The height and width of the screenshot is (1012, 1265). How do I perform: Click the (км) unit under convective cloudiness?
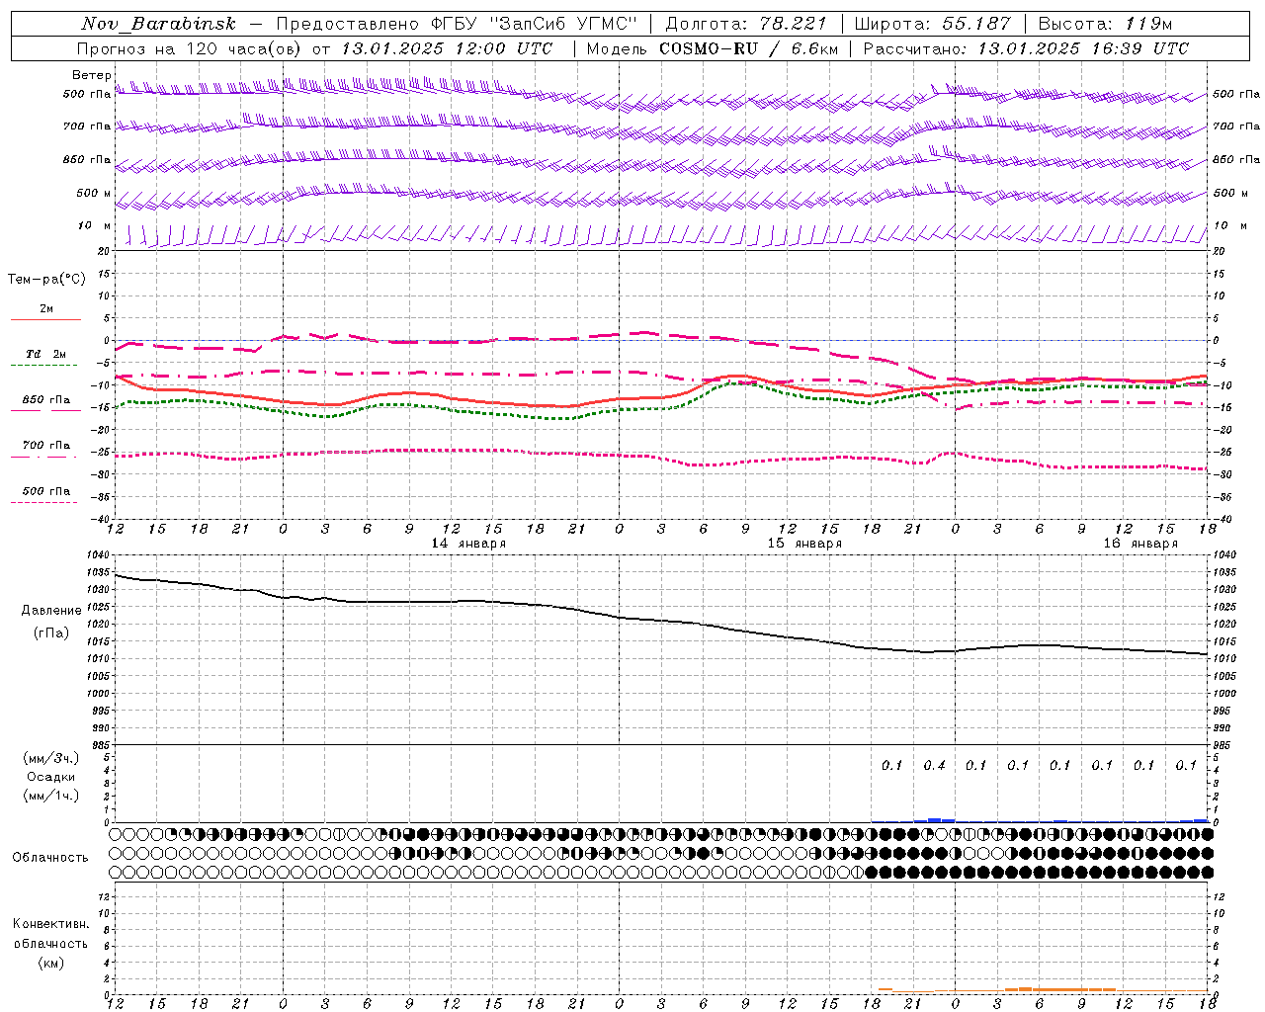click(x=50, y=963)
